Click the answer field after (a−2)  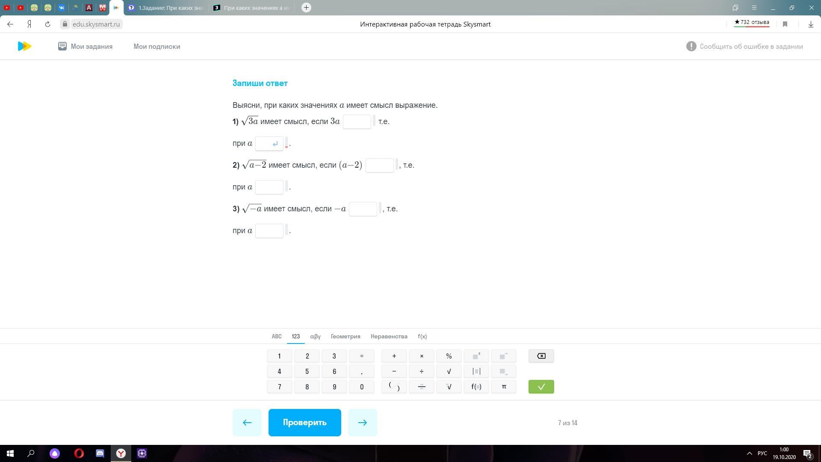point(379,165)
